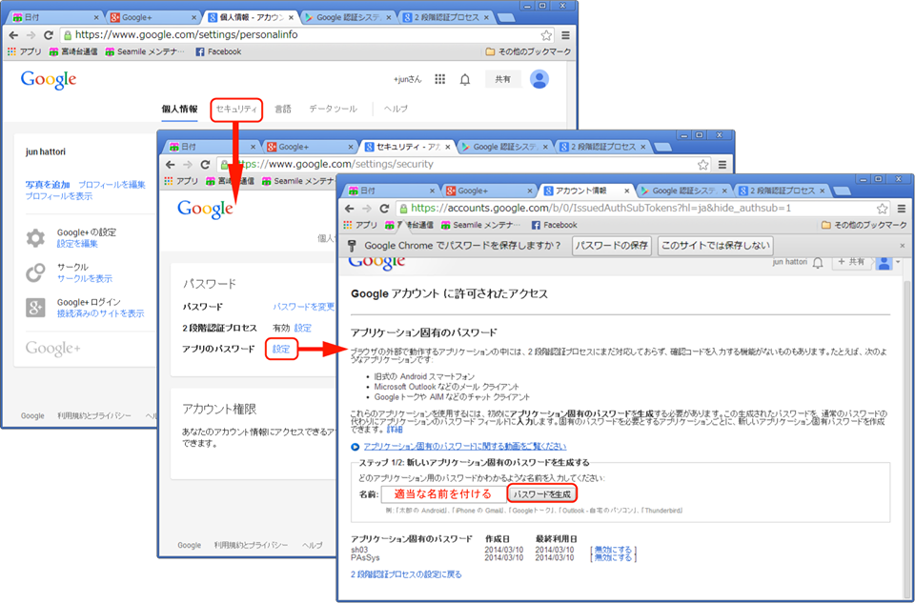This screenshot has width=915, height=603.
Task: Click the play icon beside the video link
Action: (355, 448)
